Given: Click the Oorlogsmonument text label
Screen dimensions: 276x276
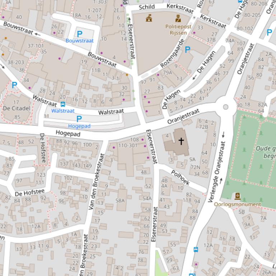Looking at the screenshot, I should (x=237, y=204).
